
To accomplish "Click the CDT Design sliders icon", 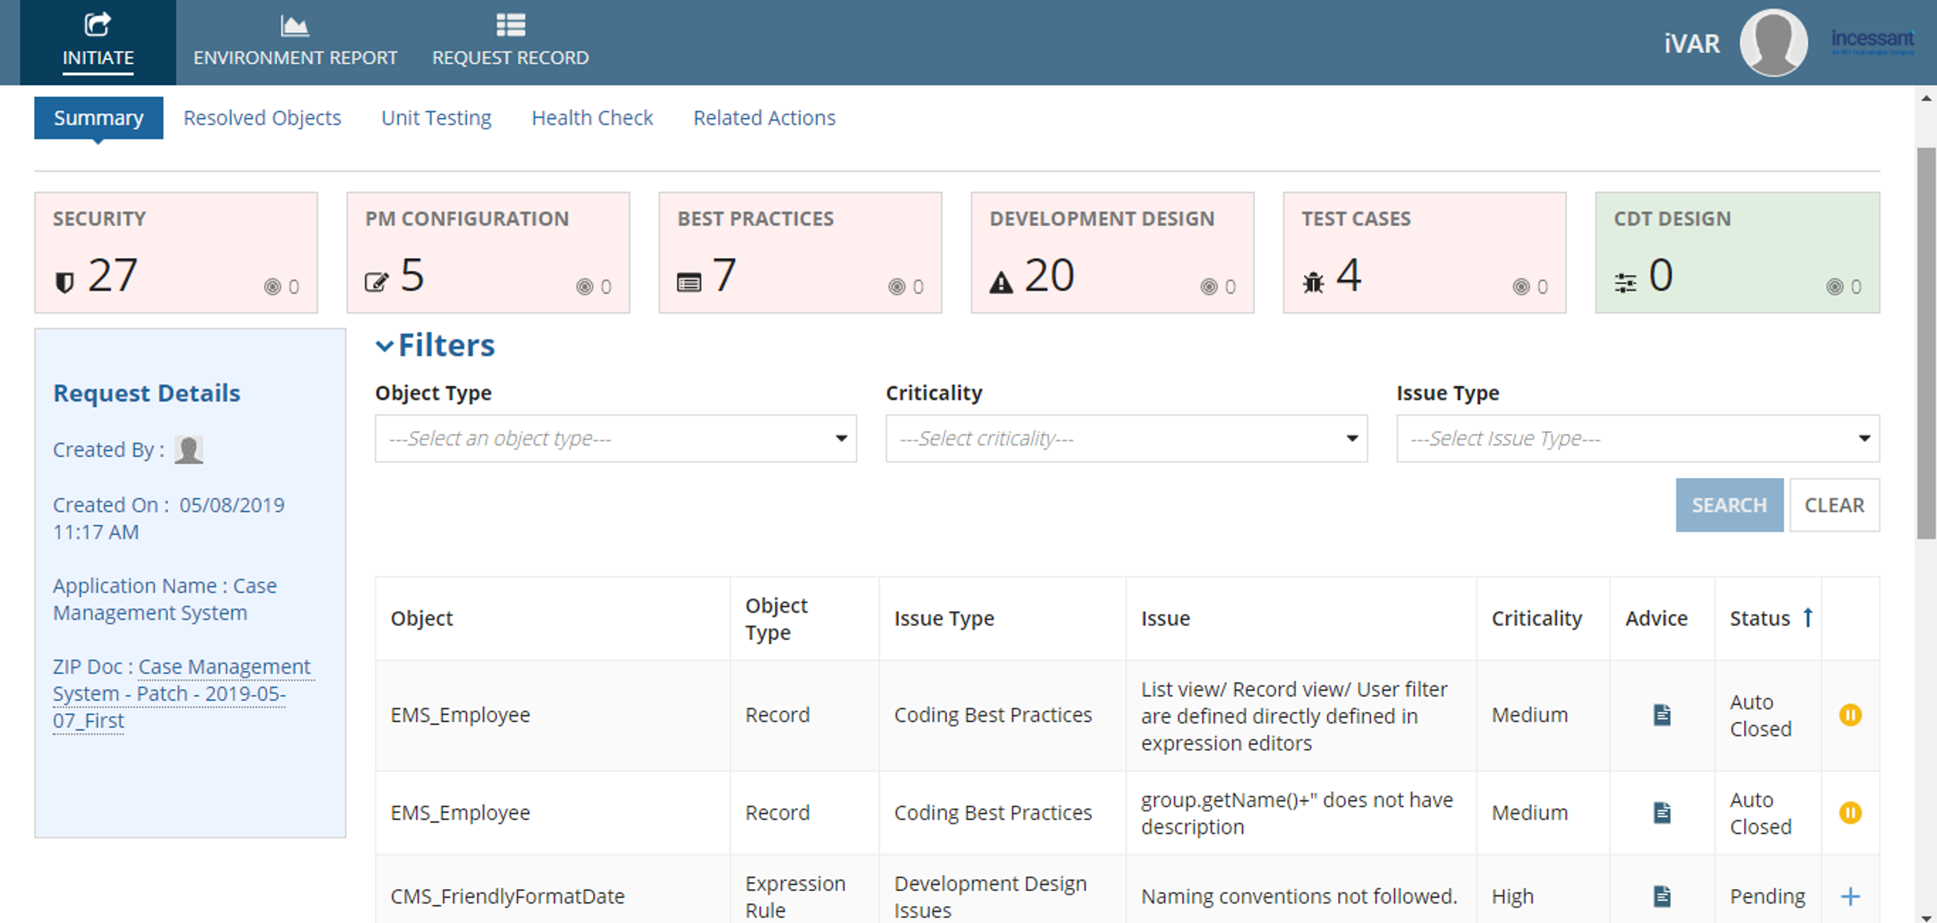I will pos(1625,283).
